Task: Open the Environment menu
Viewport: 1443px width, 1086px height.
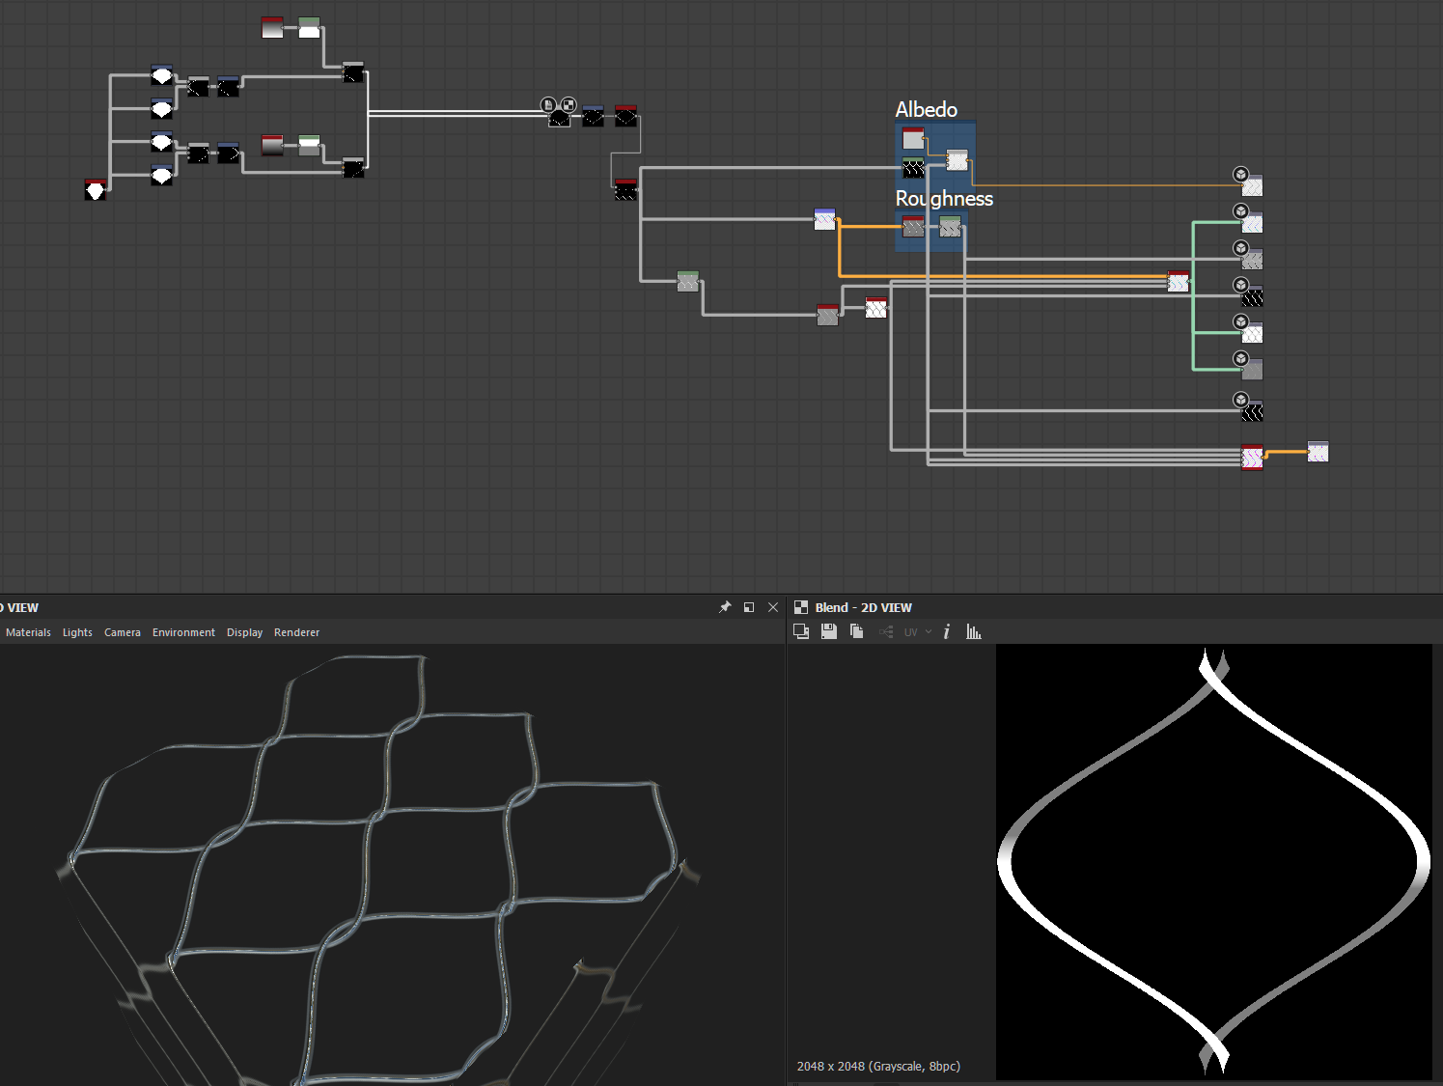Action: [183, 632]
